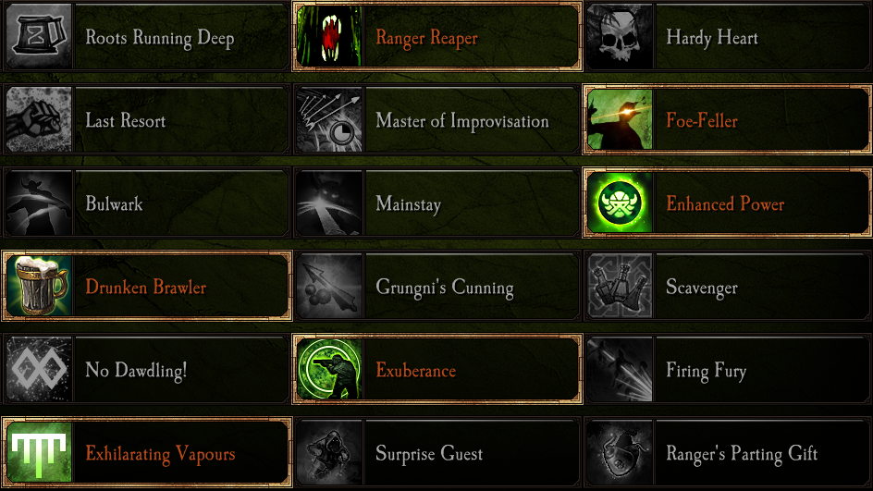Viewport: 873px width, 491px height.
Task: Choose the Surprise Guest talent
Action: [x=437, y=451]
